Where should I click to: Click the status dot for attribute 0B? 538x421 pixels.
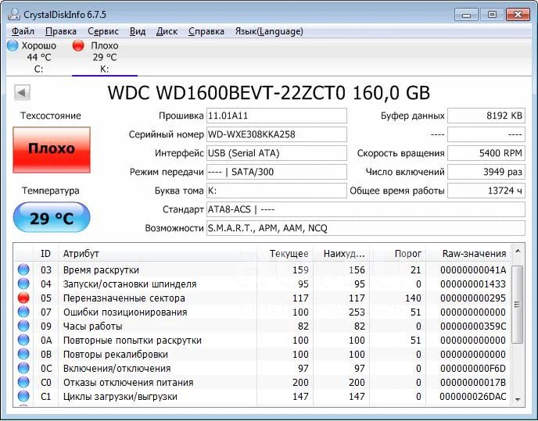coord(23,354)
